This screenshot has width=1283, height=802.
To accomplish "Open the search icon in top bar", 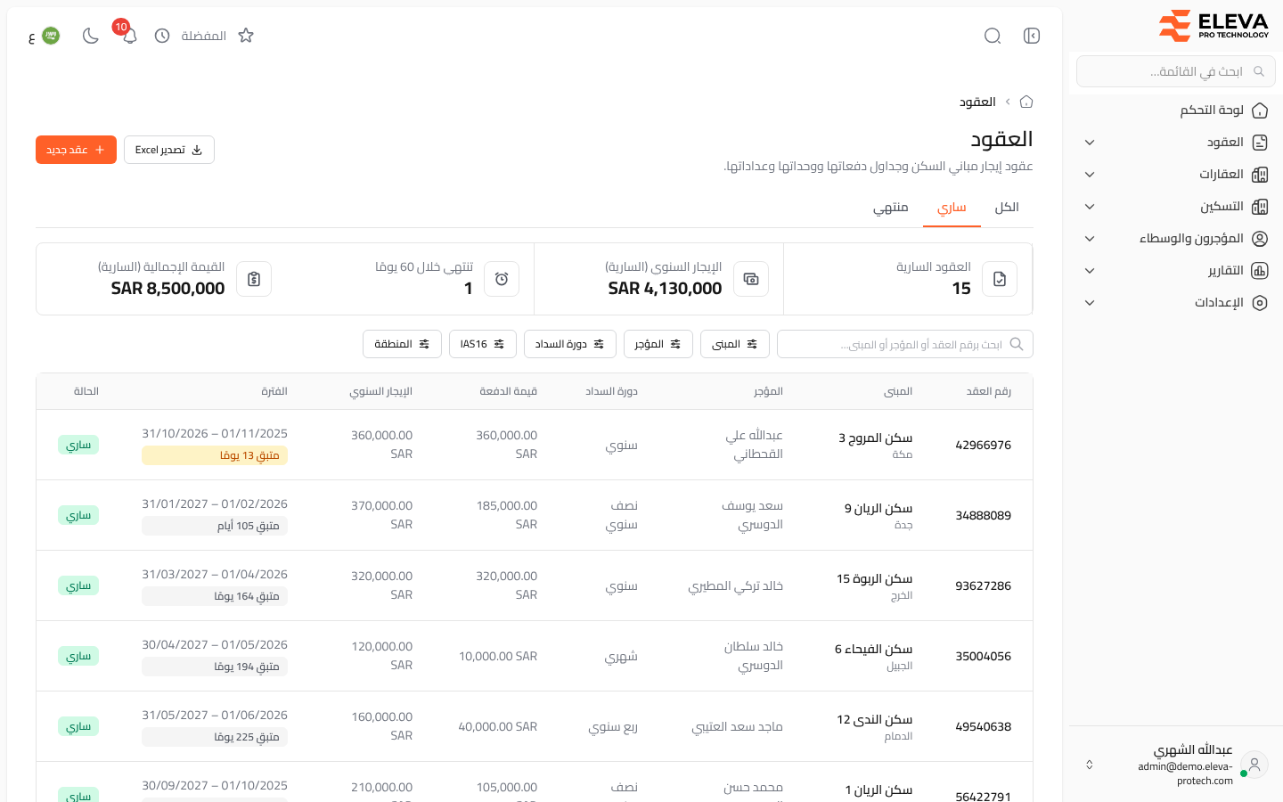I will pyautogui.click(x=993, y=36).
